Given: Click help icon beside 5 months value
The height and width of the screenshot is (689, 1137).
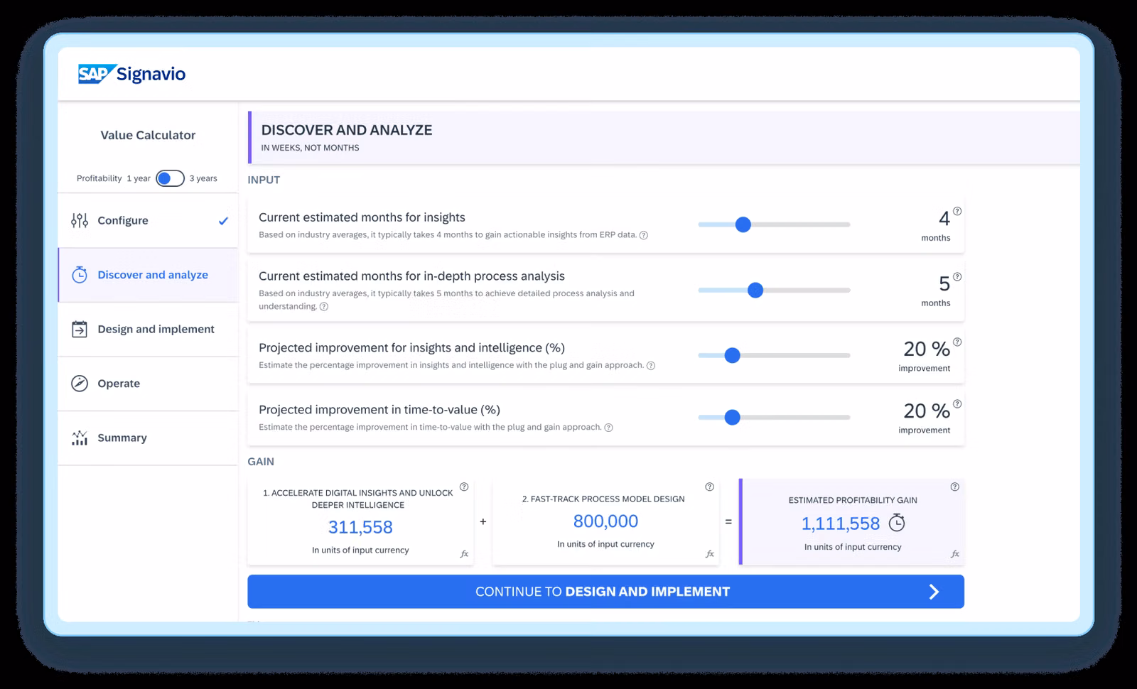Looking at the screenshot, I should 957,277.
